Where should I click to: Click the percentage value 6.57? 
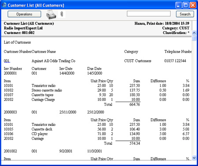pyautogui.click(x=186, y=134)
